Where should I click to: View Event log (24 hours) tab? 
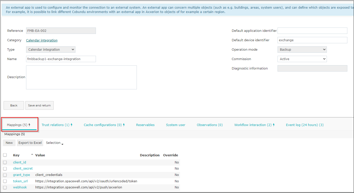click(305, 125)
